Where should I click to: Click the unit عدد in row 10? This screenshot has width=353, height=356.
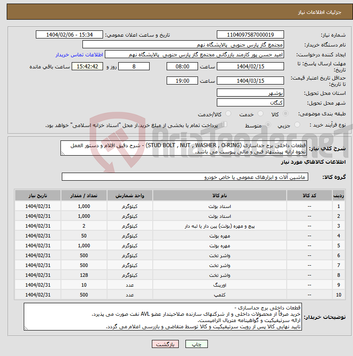click(x=129, y=295)
